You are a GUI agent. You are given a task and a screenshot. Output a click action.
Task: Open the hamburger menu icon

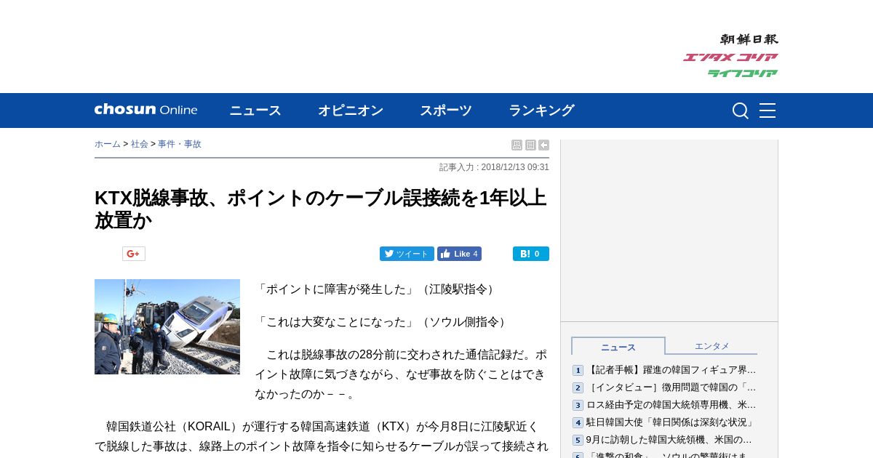[768, 111]
